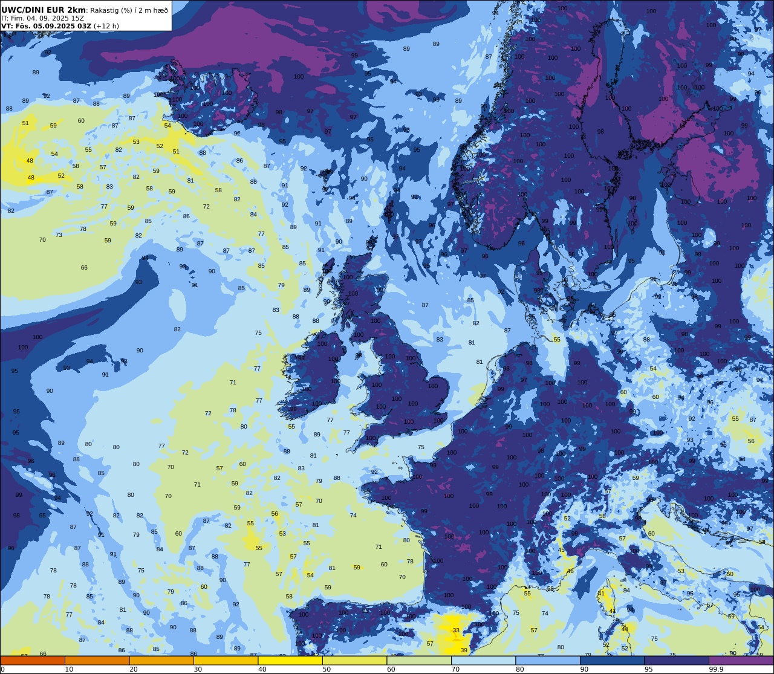Click the legend swatch between 80 and 90

tap(548, 660)
